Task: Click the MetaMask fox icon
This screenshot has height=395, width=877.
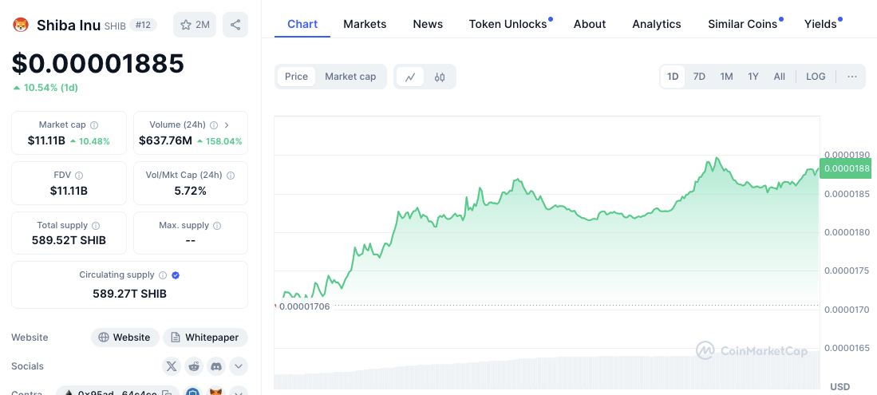Action: (x=216, y=393)
